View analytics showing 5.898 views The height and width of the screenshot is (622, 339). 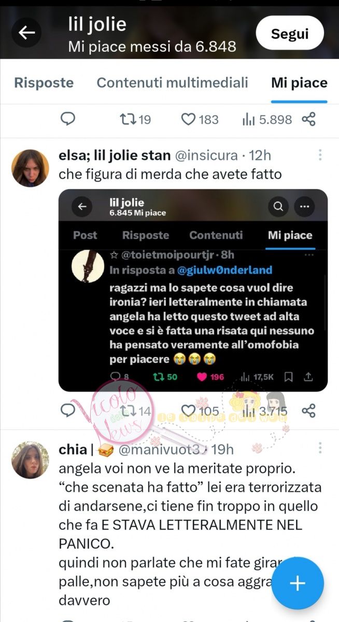pos(266,120)
